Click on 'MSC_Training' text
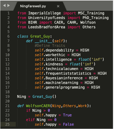The width and height of the screenshot is (114, 129). pos(91,13)
